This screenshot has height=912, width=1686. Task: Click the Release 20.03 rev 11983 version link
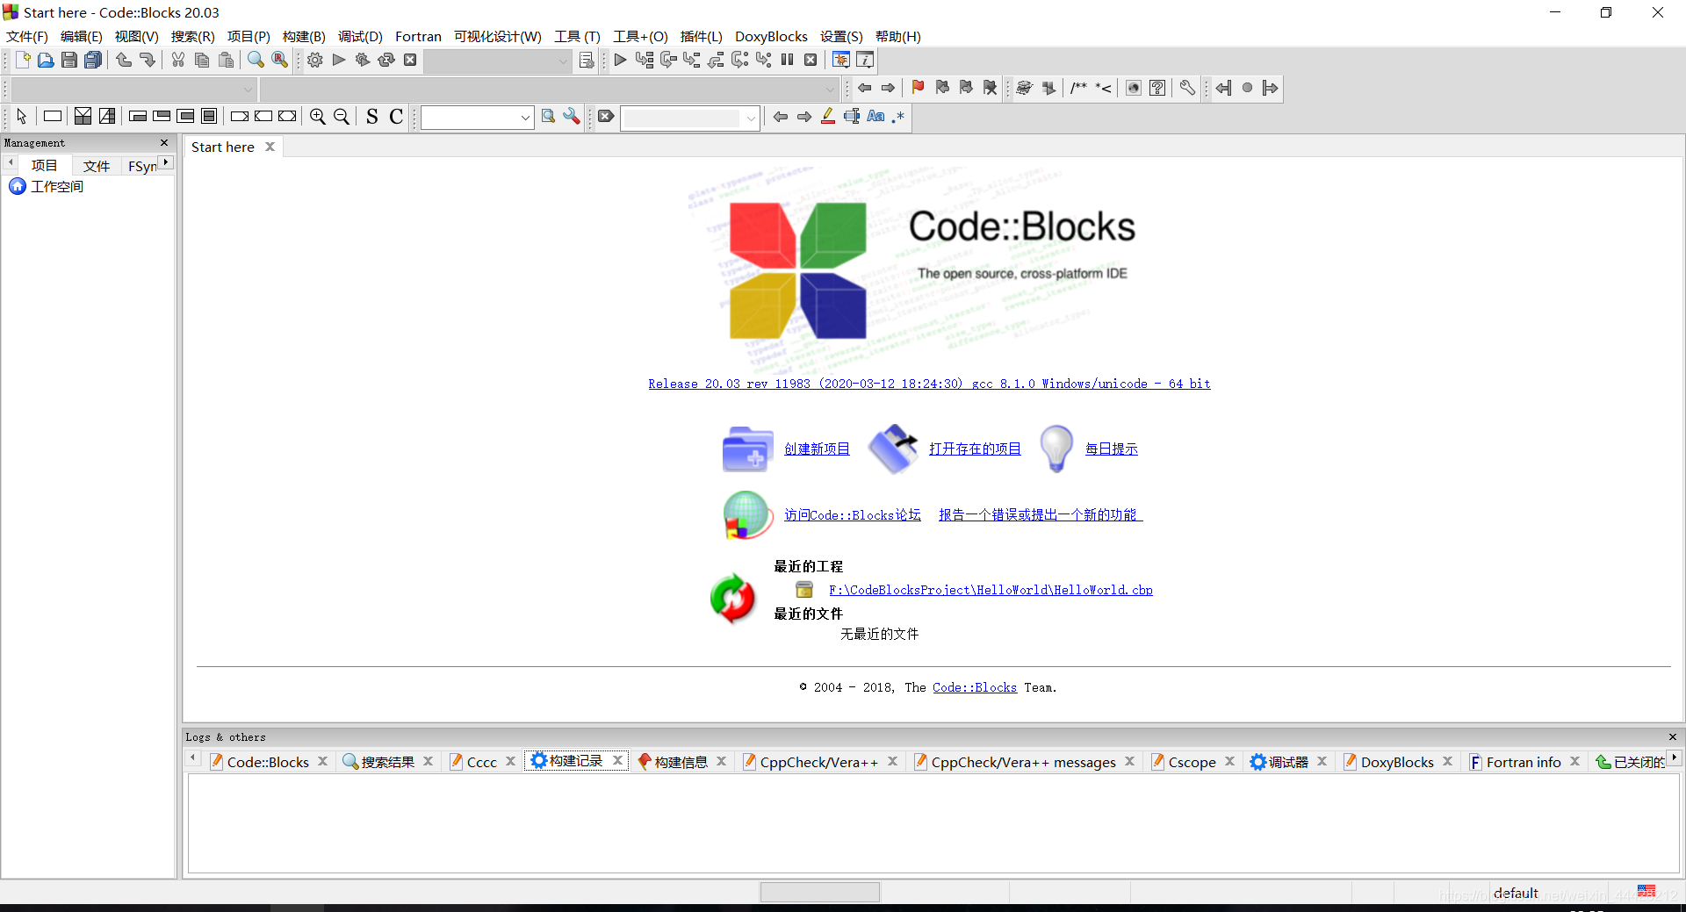(929, 384)
